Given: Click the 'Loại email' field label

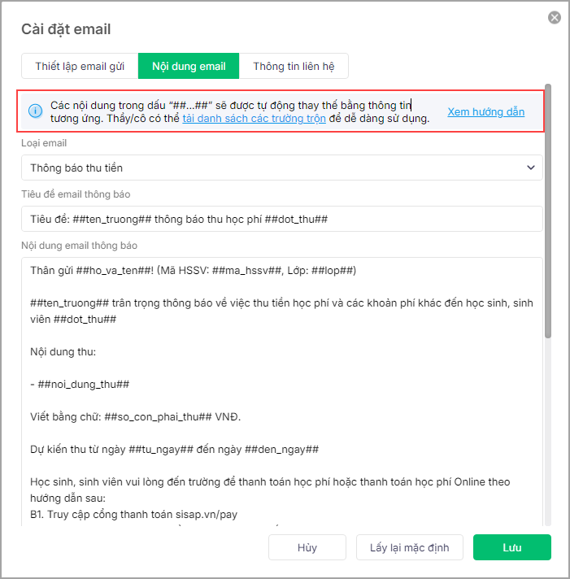Looking at the screenshot, I should [46, 143].
